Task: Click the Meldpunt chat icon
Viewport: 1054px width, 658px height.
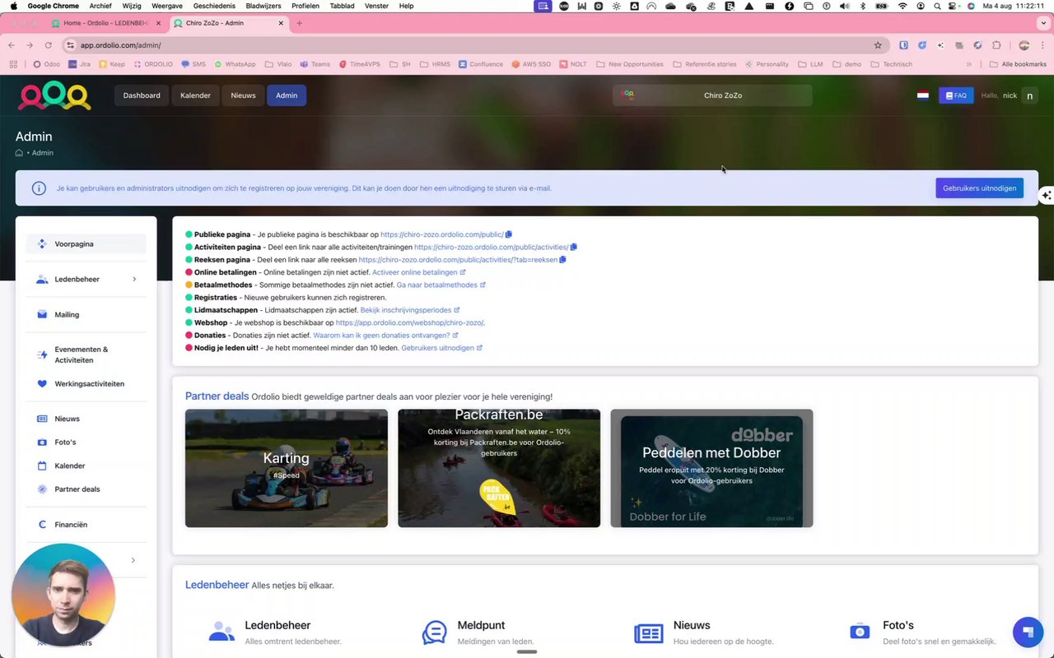Action: point(435,633)
